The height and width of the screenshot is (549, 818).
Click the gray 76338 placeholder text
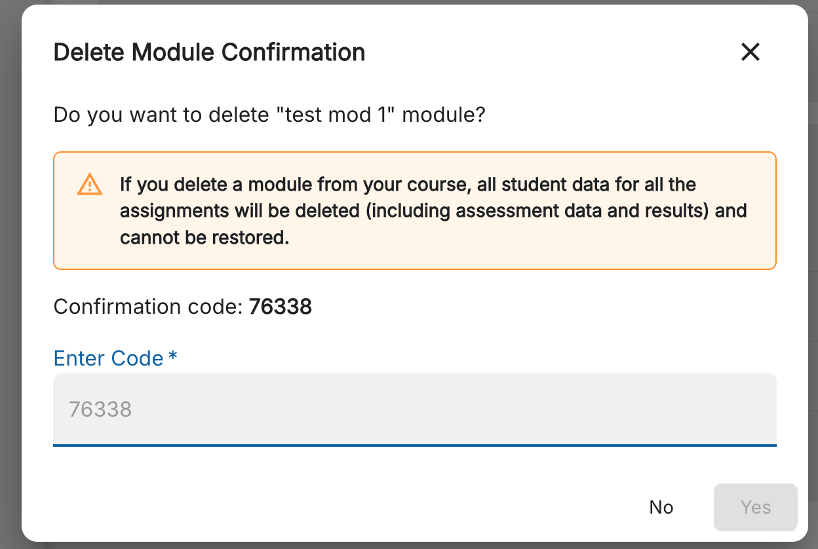point(100,410)
